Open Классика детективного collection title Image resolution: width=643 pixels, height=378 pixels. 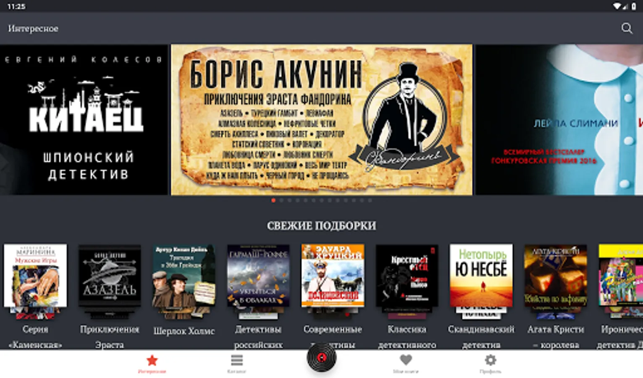click(x=407, y=337)
